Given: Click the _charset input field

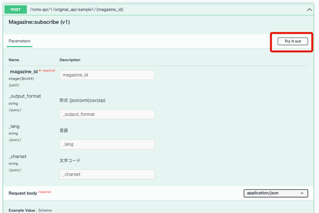Looking at the screenshot, I should (x=107, y=174).
